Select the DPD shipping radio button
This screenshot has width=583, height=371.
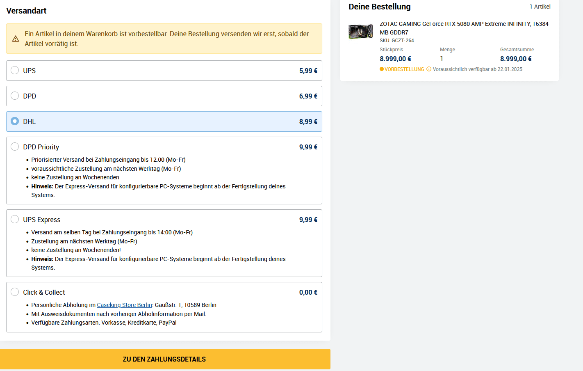tap(15, 96)
